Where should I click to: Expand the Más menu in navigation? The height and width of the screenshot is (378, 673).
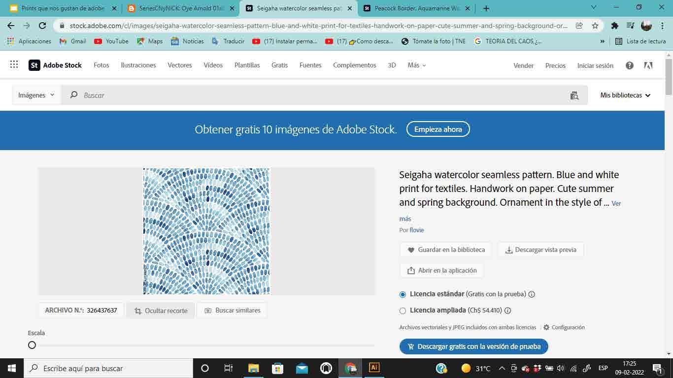417,65
